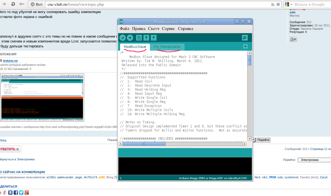331x196 pixels.
Task: Click the Перейти button
Action: pyautogui.click(x=263, y=140)
